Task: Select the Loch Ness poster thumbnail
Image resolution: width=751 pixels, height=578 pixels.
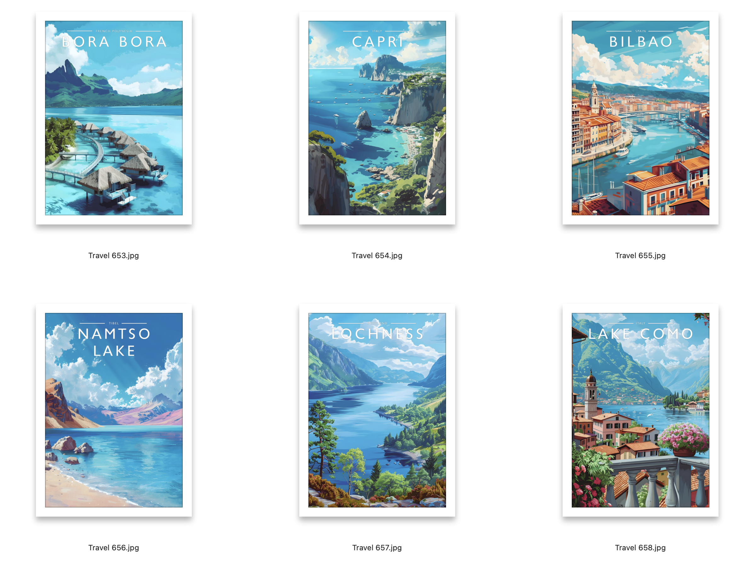Action: 377,410
